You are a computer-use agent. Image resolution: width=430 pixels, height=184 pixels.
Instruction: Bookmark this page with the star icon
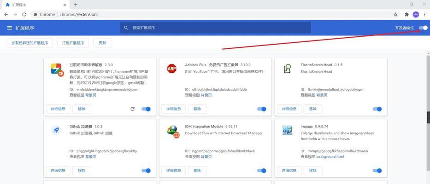tap(395, 15)
